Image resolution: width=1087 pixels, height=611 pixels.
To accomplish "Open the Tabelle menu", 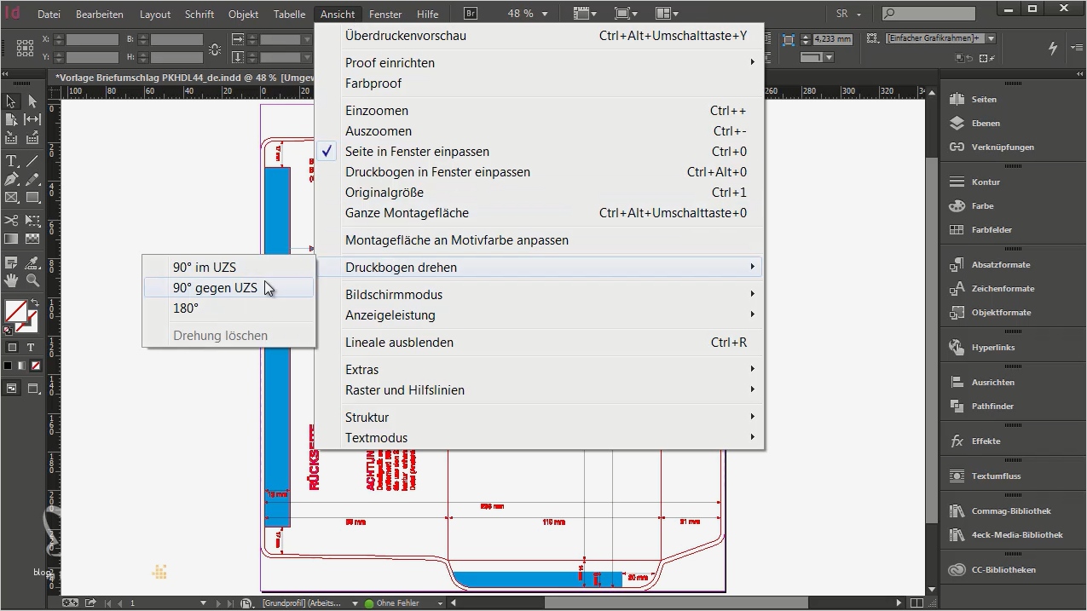I will pyautogui.click(x=289, y=14).
